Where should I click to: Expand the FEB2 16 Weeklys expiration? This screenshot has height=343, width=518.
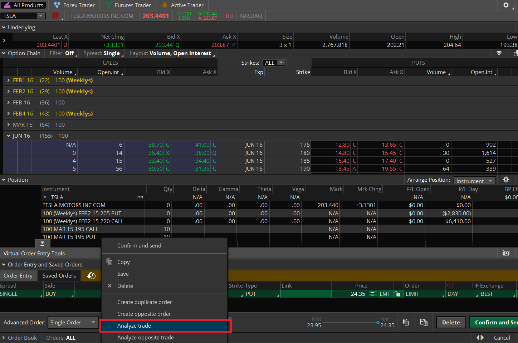tap(9, 92)
